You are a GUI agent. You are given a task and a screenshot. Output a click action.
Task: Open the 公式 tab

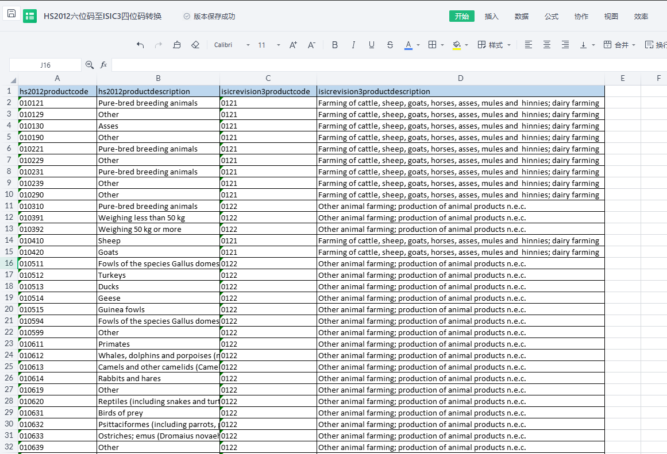552,16
